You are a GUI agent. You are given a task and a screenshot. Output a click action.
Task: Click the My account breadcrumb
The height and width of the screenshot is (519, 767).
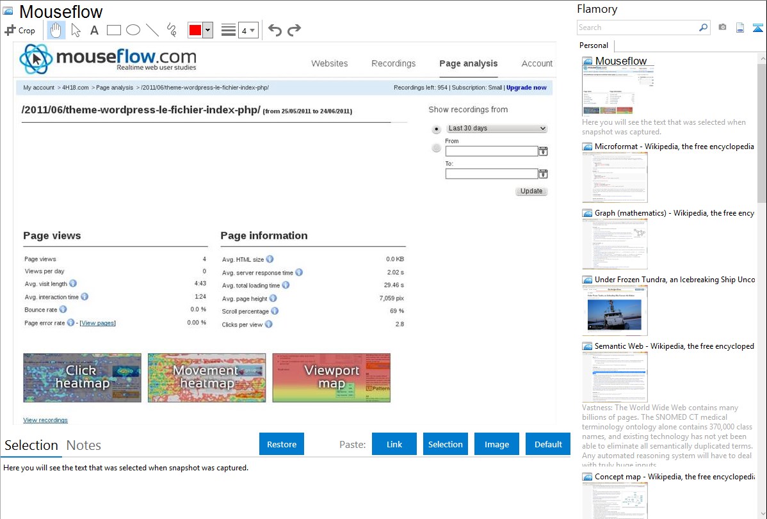(x=38, y=88)
